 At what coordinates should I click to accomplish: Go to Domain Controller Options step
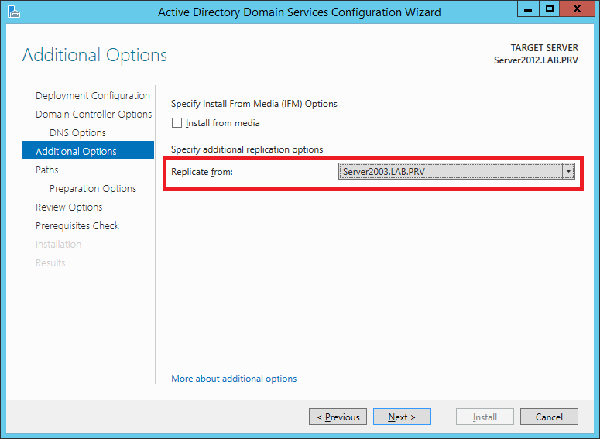[x=94, y=114]
